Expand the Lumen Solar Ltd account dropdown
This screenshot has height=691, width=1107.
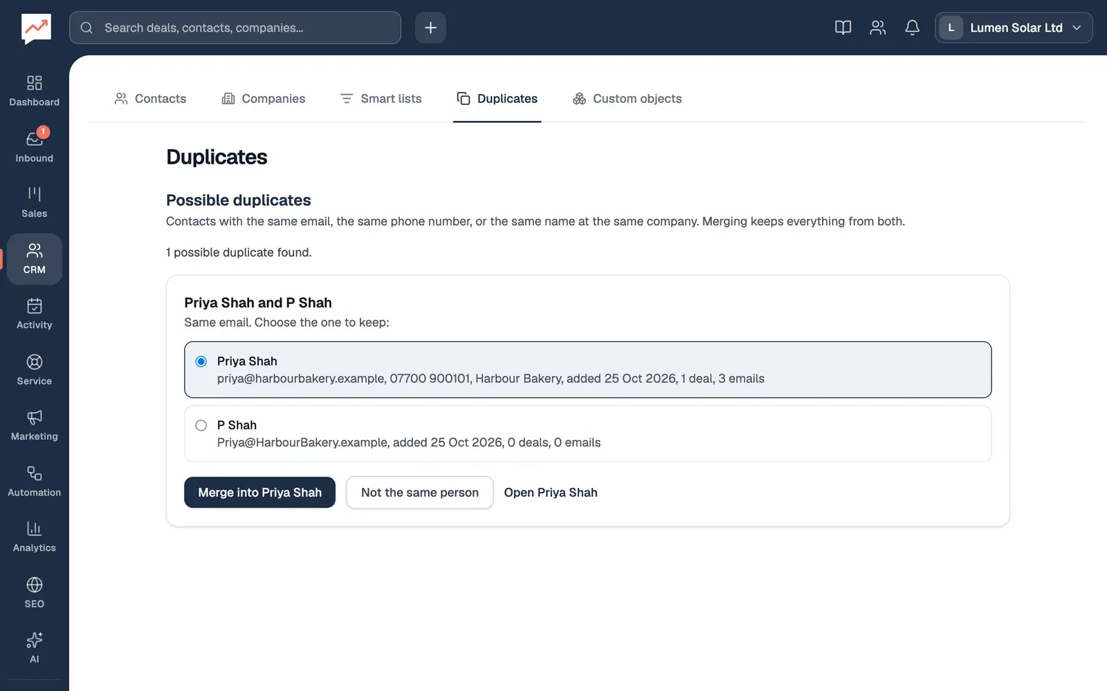[1014, 28]
